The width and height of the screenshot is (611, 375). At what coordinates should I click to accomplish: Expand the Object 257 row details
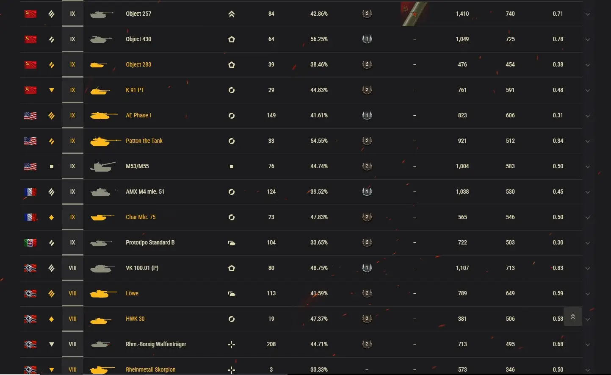coord(587,14)
